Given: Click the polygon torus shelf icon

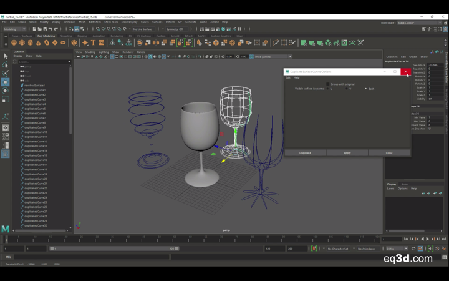Looking at the screenshot, I should pyautogui.click(x=47, y=43).
